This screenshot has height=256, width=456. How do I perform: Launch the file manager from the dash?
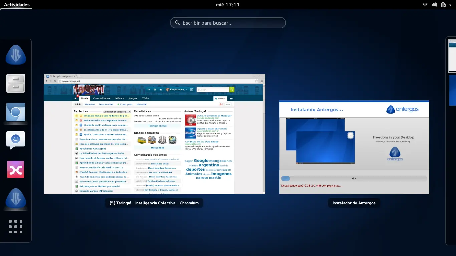point(16,83)
